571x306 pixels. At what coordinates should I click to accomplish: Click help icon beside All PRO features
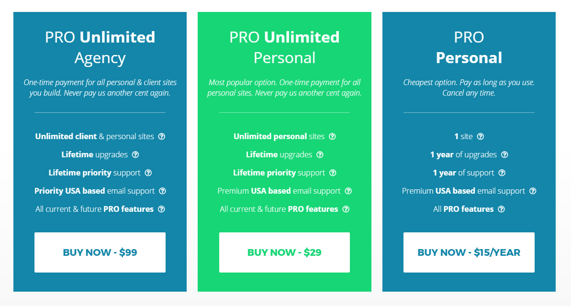(501, 209)
